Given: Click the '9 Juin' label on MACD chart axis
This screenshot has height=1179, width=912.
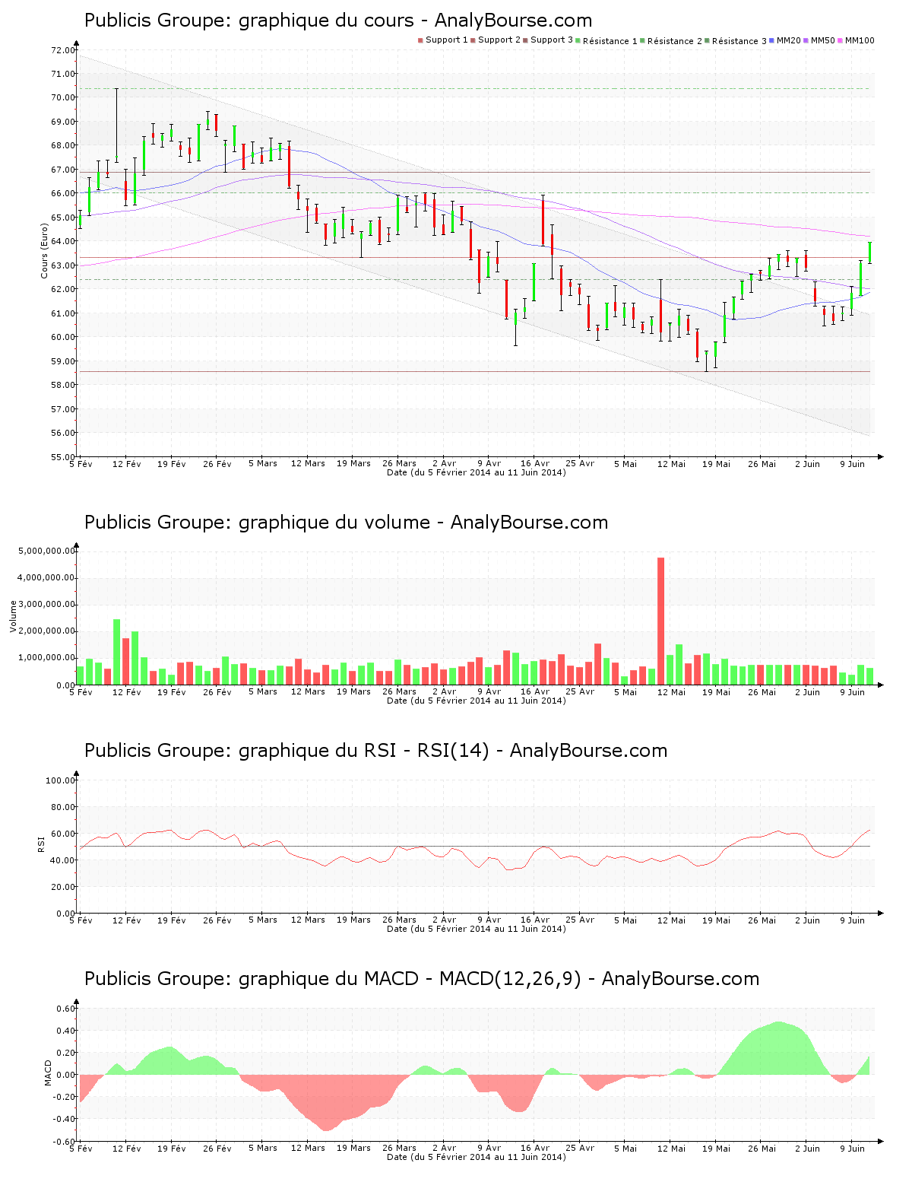Looking at the screenshot, I should point(857,1149).
